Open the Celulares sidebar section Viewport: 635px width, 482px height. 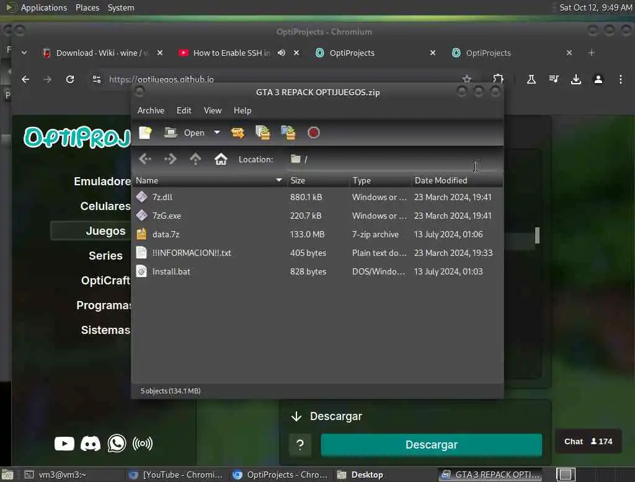tap(105, 206)
